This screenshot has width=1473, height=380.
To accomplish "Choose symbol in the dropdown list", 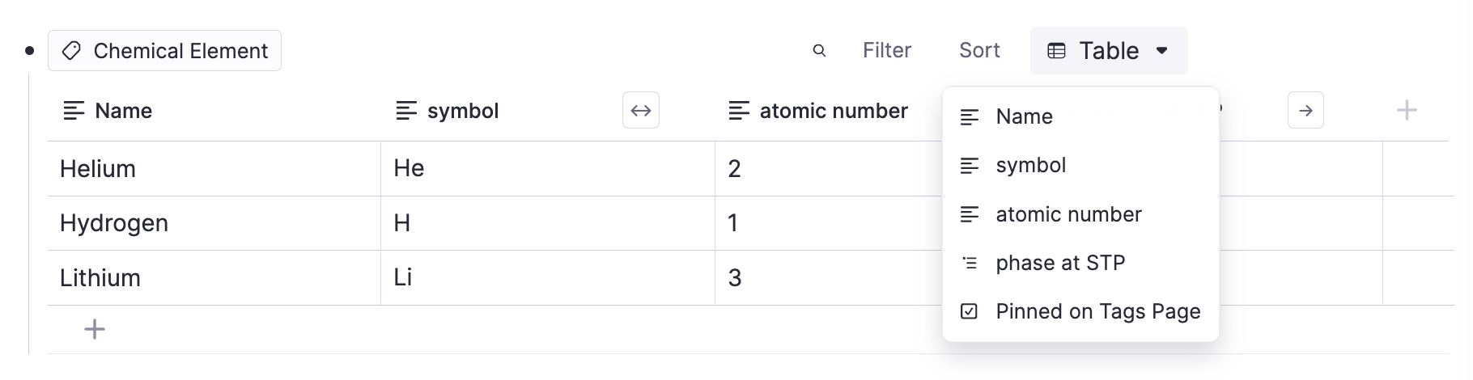I will coord(1030,165).
